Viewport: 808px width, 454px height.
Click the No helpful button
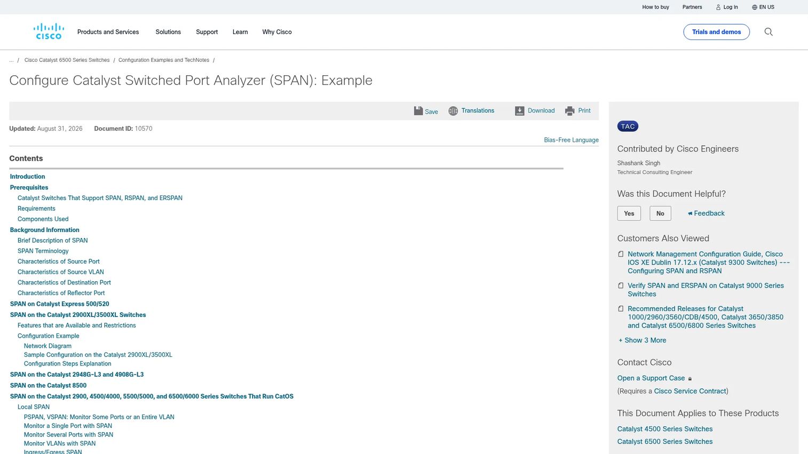coord(660,213)
